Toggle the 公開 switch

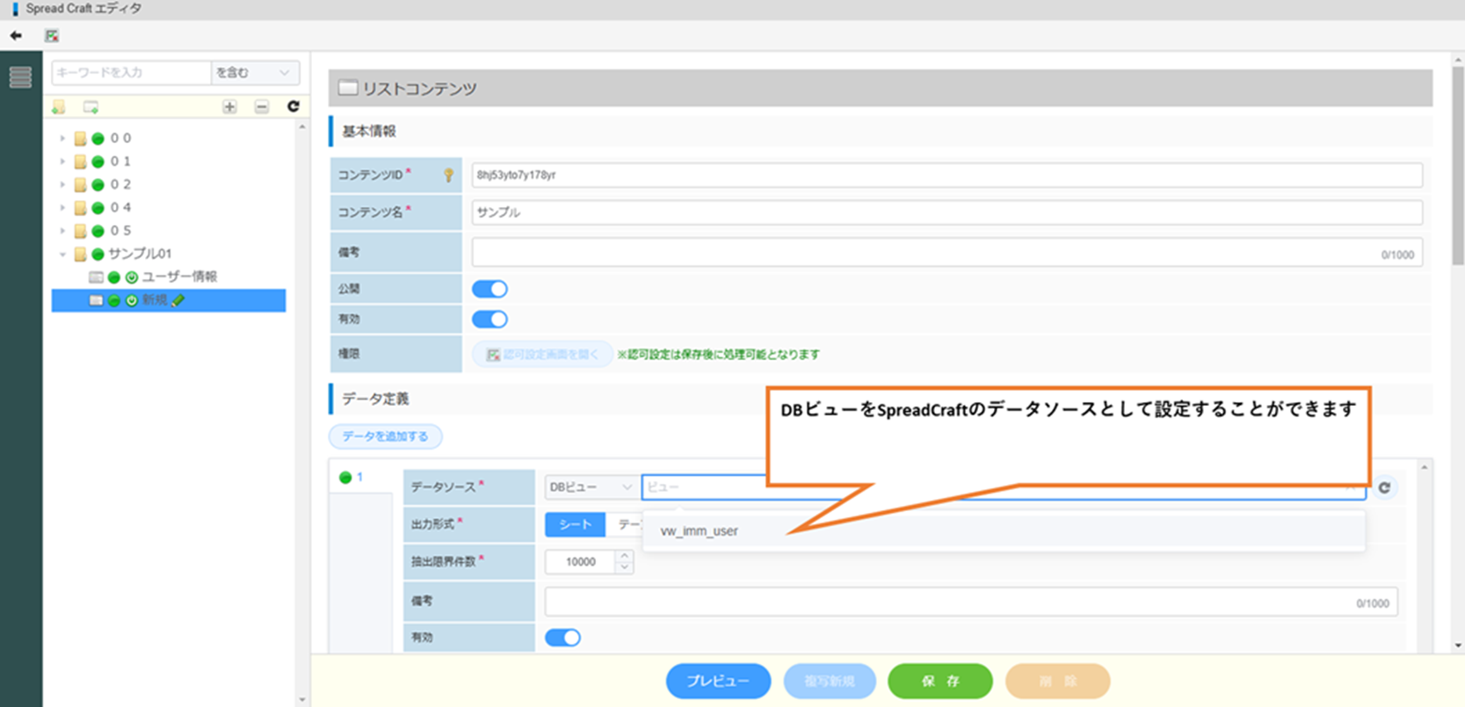[x=490, y=289]
